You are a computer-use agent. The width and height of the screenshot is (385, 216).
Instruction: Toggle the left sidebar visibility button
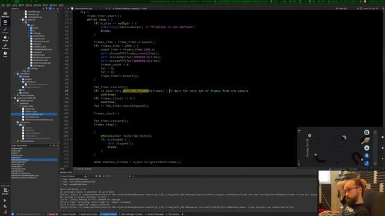coord(13,214)
